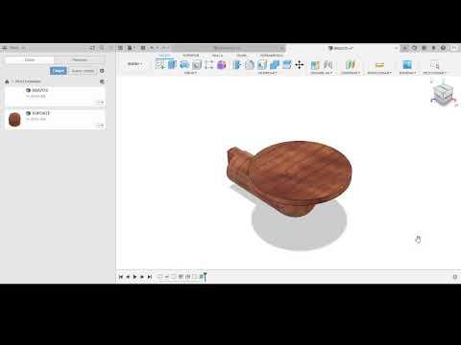Open the Design workspace dropdown

[x=135, y=64]
